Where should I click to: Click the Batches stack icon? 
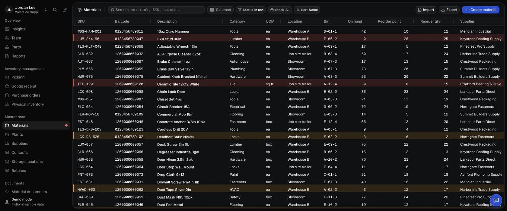click(x=7, y=171)
